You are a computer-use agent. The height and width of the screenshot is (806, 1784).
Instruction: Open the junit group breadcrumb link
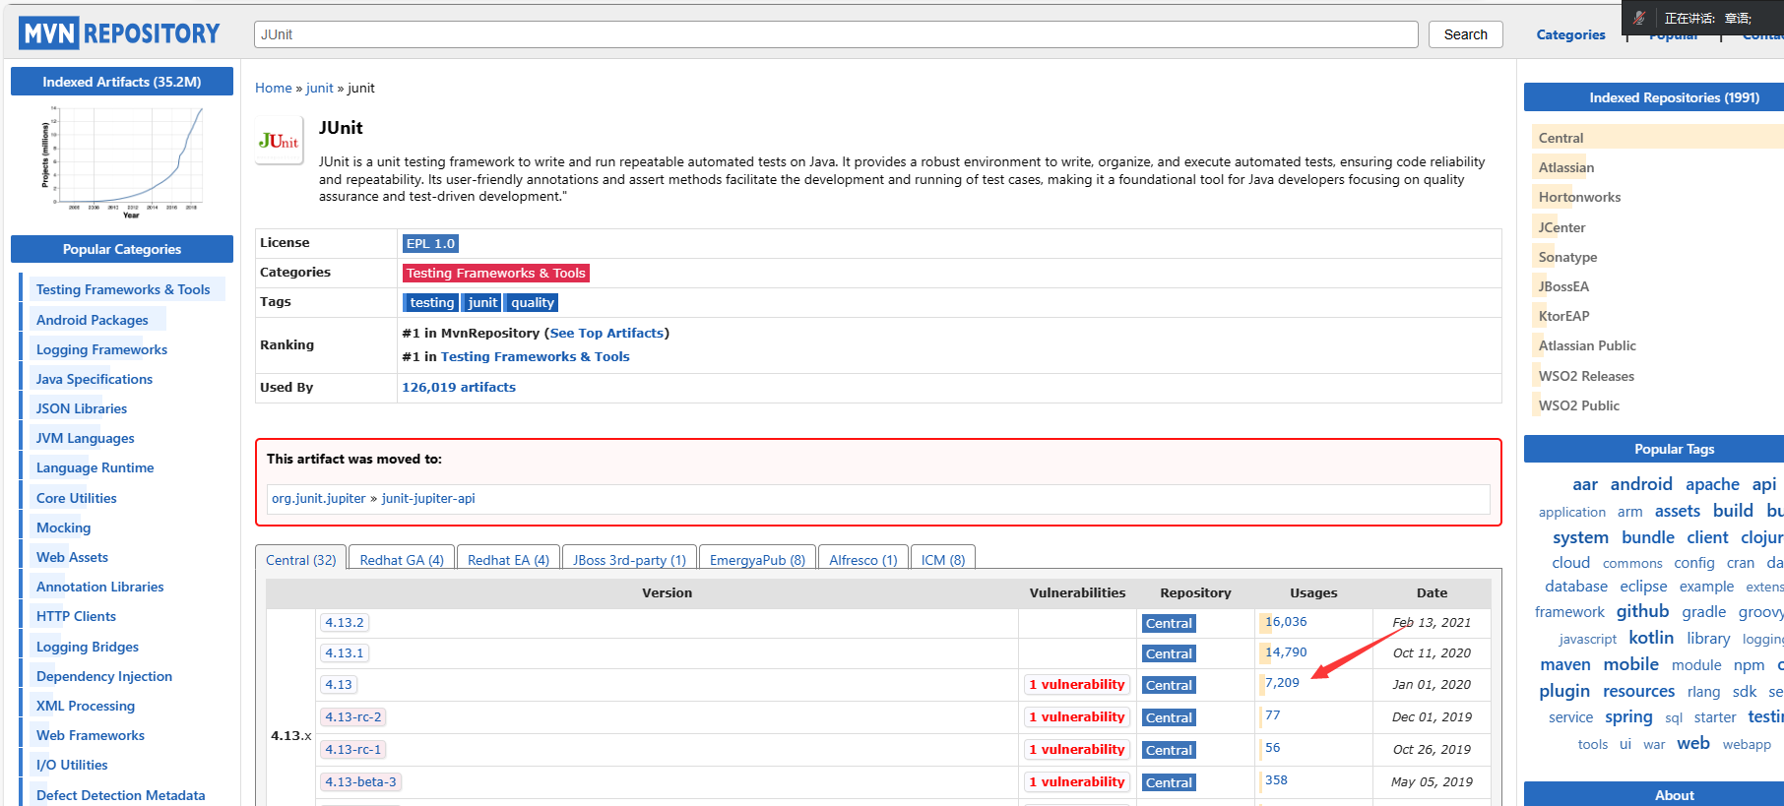click(319, 88)
